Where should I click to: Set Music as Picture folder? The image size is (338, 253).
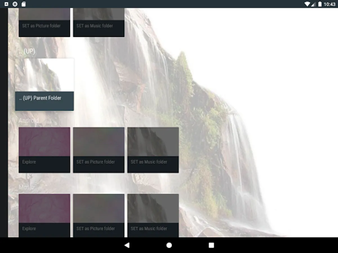(x=99, y=216)
